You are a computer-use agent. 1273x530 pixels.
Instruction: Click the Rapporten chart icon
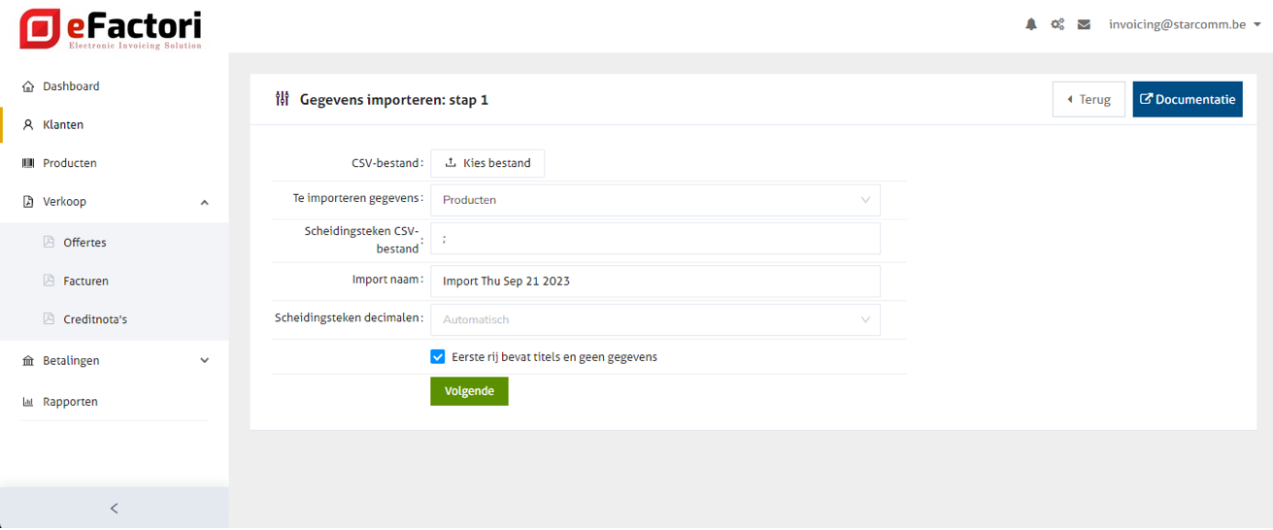coord(28,402)
